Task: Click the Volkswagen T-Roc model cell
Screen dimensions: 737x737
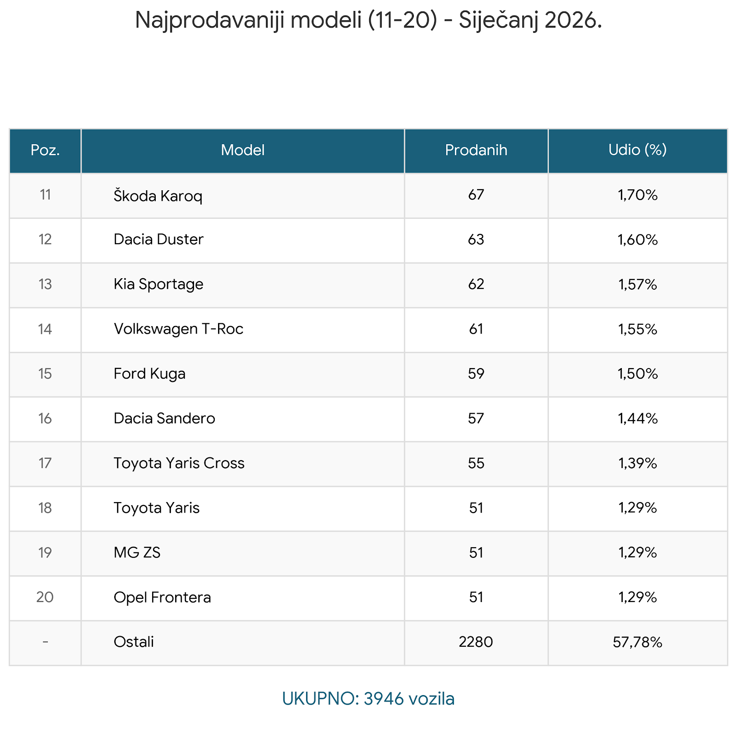Action: pyautogui.click(x=178, y=329)
